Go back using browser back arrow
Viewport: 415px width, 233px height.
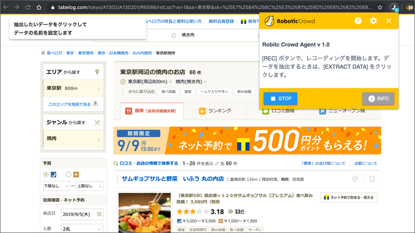point(6,7)
